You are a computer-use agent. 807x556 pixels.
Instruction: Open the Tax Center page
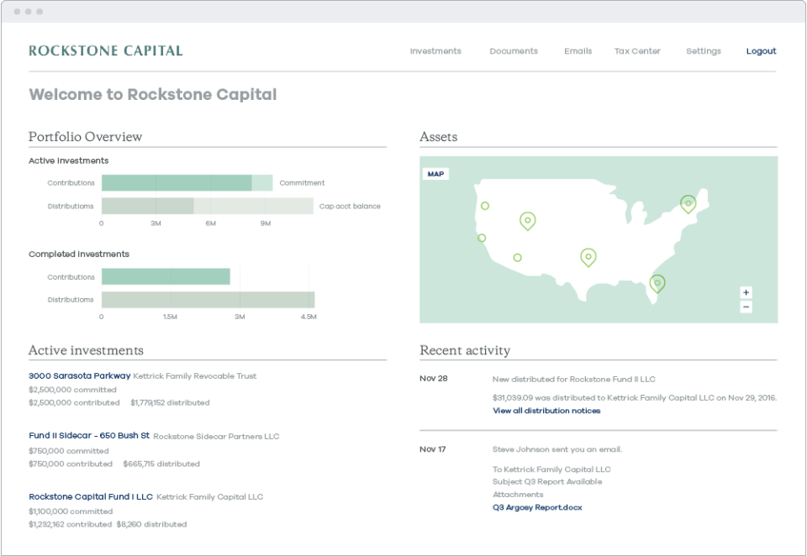tap(637, 51)
